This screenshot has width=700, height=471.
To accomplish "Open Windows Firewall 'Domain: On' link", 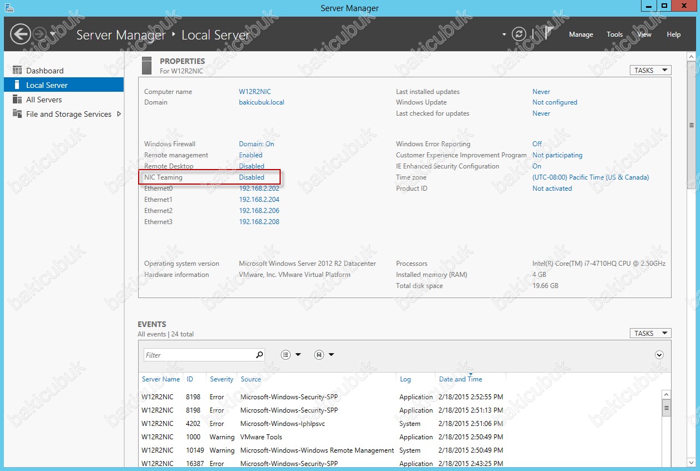I will (257, 144).
